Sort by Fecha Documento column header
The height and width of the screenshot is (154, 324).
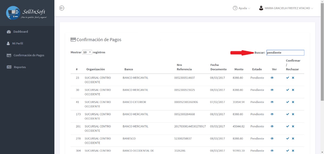point(218,67)
